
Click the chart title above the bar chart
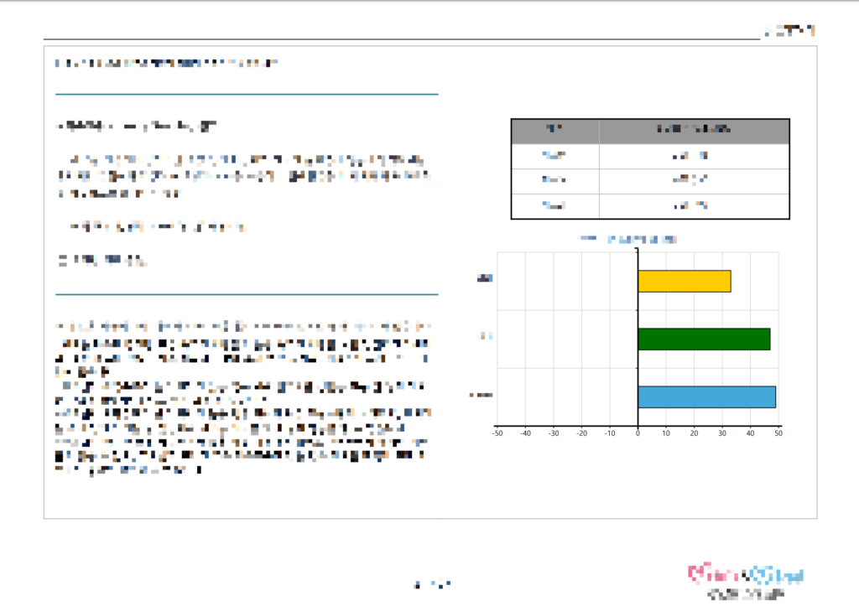(629, 239)
